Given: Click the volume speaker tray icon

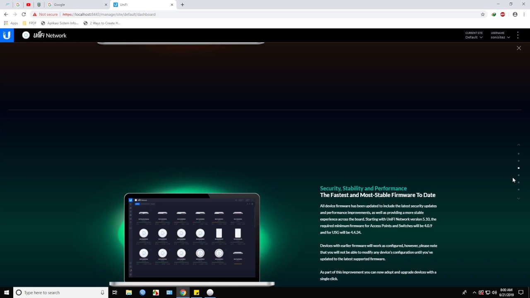Looking at the screenshot, I should coord(494,292).
